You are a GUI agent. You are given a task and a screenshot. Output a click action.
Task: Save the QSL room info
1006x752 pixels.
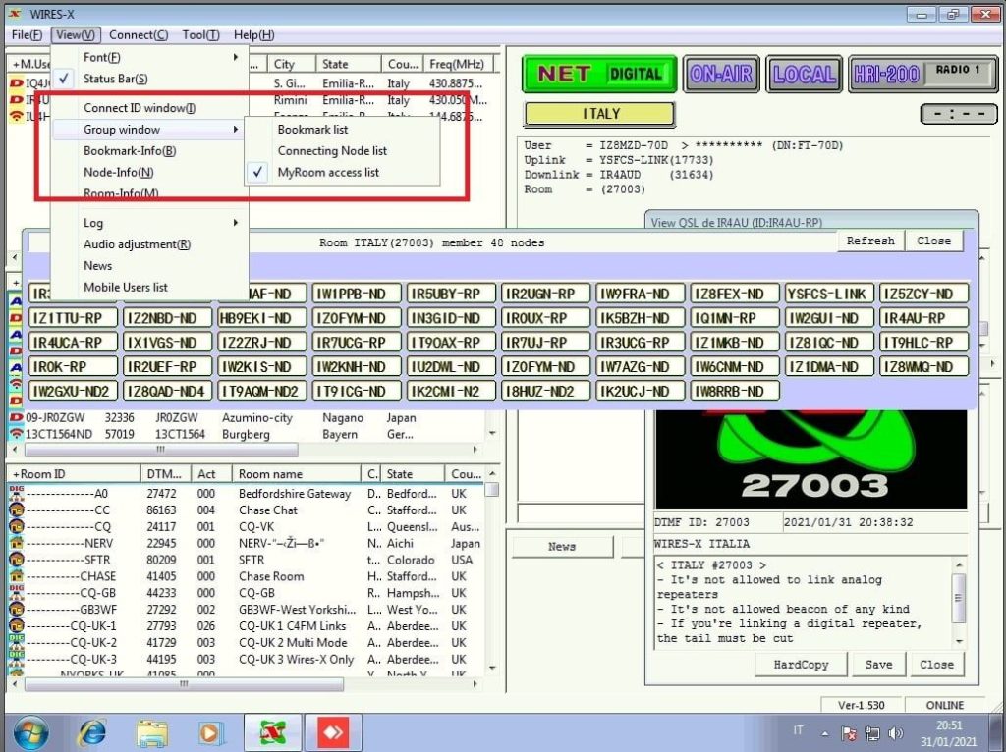click(x=878, y=665)
